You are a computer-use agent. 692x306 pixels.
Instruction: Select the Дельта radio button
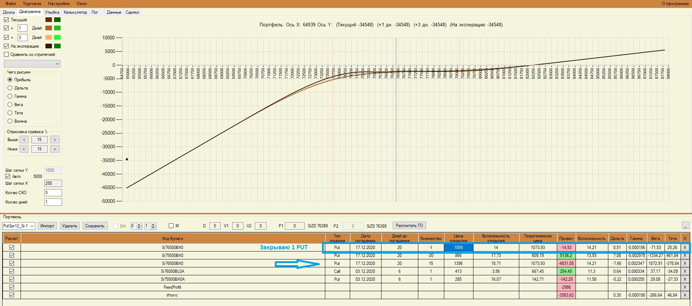pyautogui.click(x=10, y=88)
